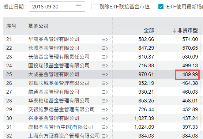Viewport: 203px width, 139px height.
Task: Click the detail icon for 摩根基金管理(中国)有限公司
Action: click(x=105, y=127)
